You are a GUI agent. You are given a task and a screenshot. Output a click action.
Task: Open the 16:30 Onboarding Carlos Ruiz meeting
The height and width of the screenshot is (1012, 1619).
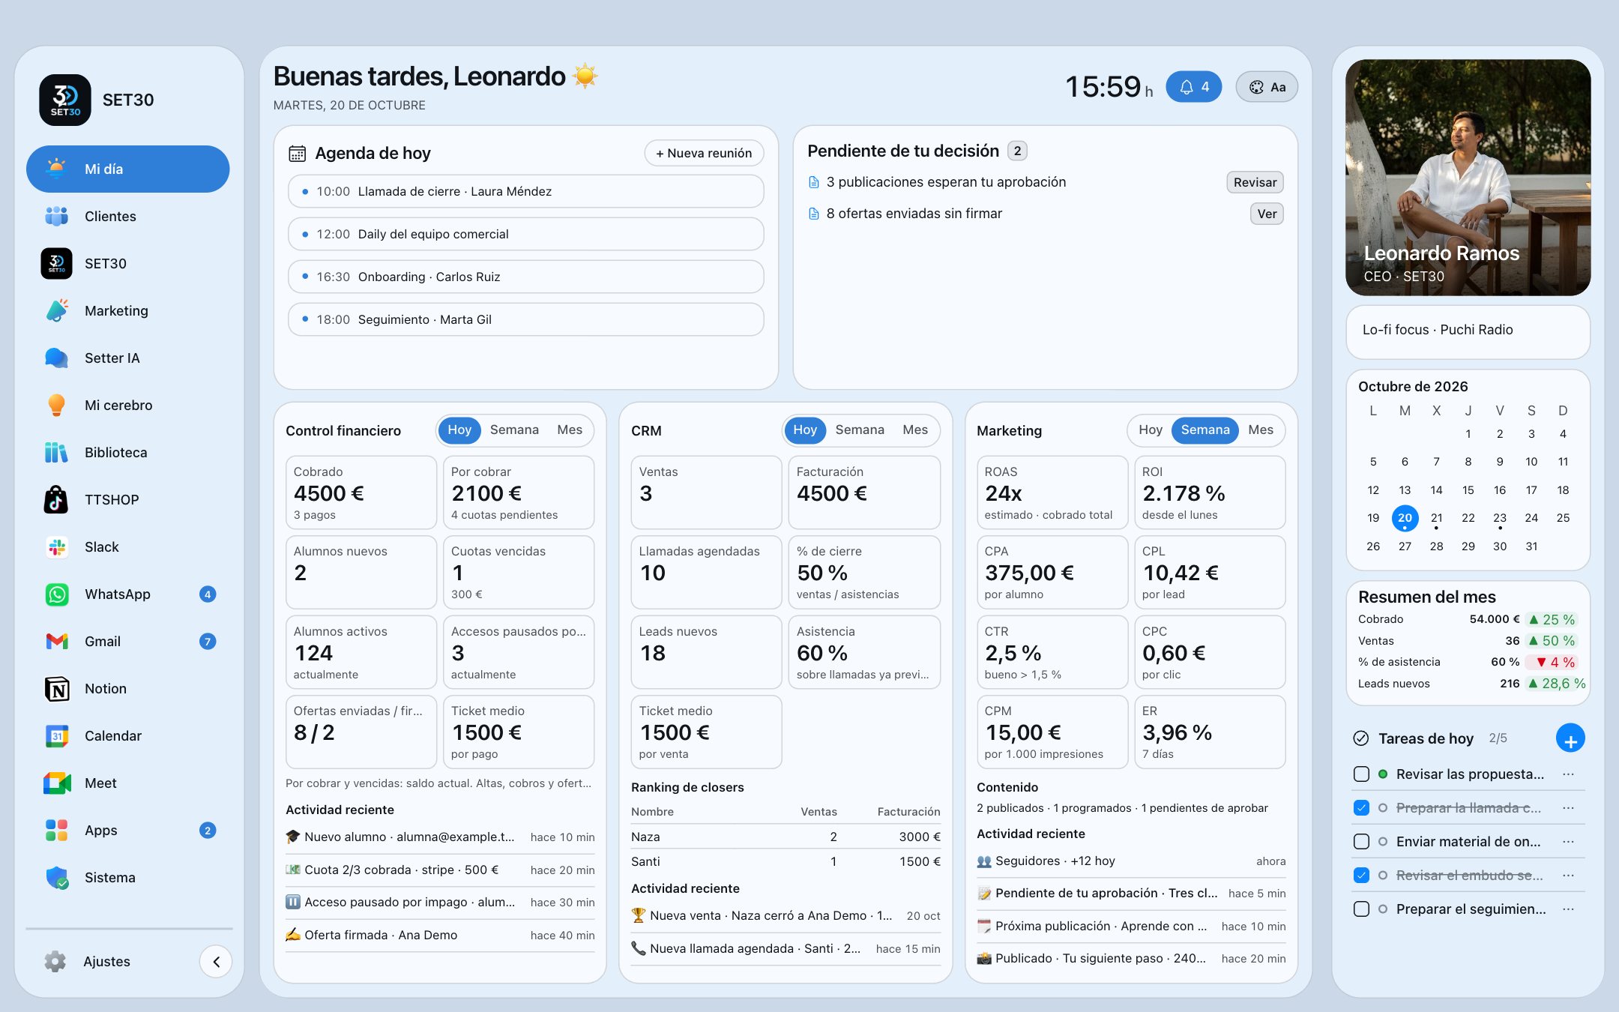525,277
